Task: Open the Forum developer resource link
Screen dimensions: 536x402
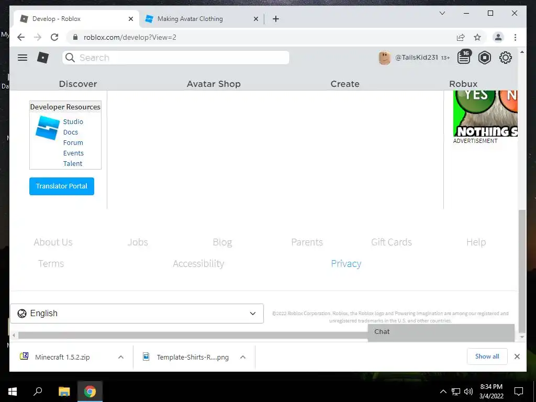Action: point(73,142)
